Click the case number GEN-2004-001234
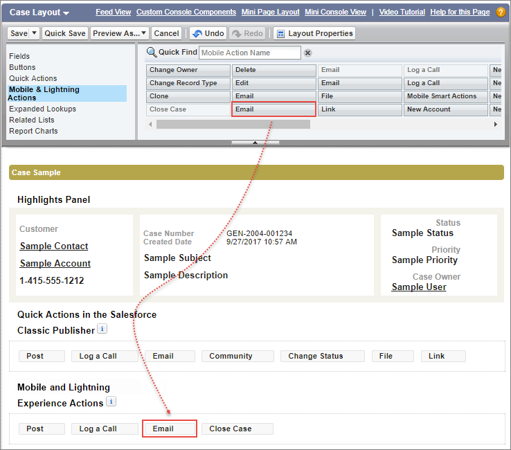511x450 pixels. 260,233
